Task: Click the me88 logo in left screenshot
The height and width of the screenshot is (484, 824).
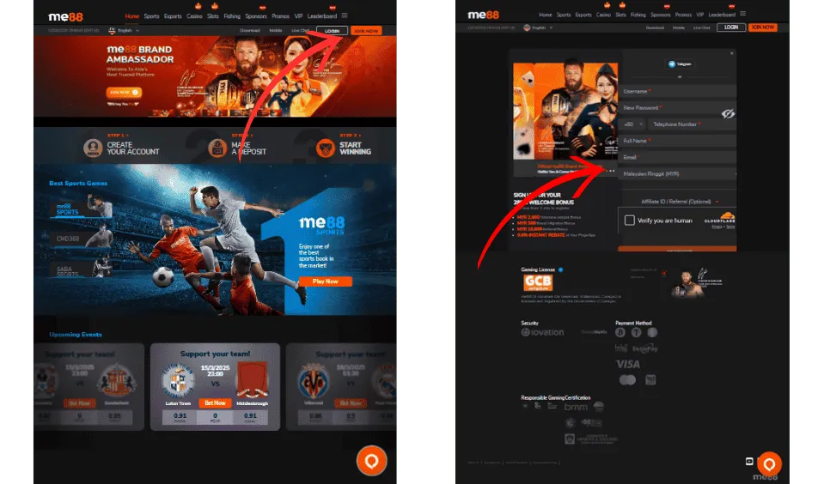Action: [65, 17]
